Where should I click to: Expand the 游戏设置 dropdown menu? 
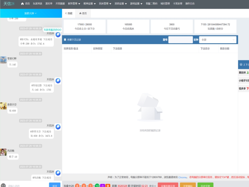(136, 4)
